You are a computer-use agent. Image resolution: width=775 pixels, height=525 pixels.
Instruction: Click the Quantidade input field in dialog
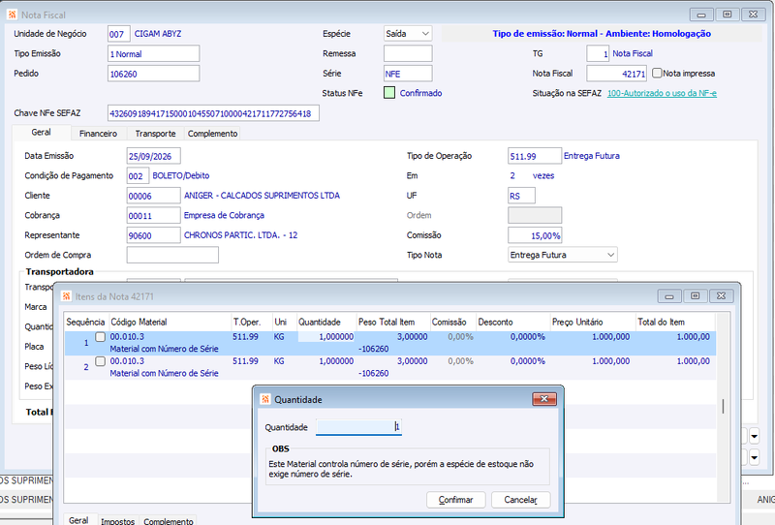tap(358, 426)
